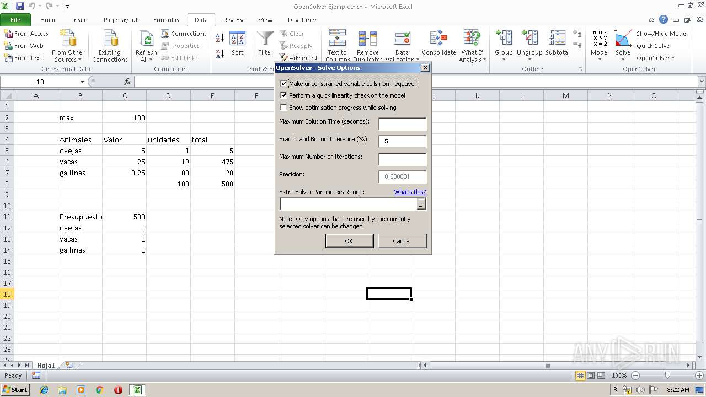
Task: Open the File tab
Action: click(15, 19)
